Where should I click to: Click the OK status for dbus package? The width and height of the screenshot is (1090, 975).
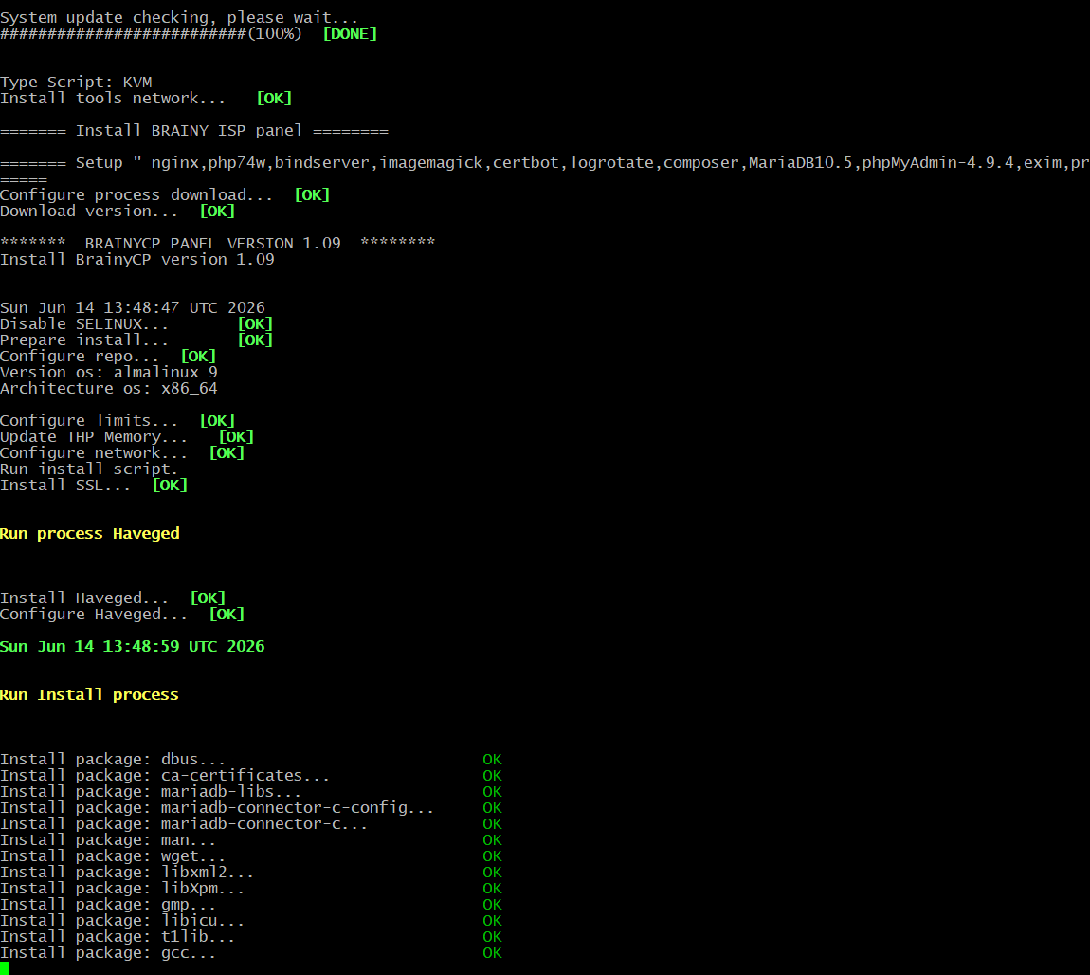[492, 760]
